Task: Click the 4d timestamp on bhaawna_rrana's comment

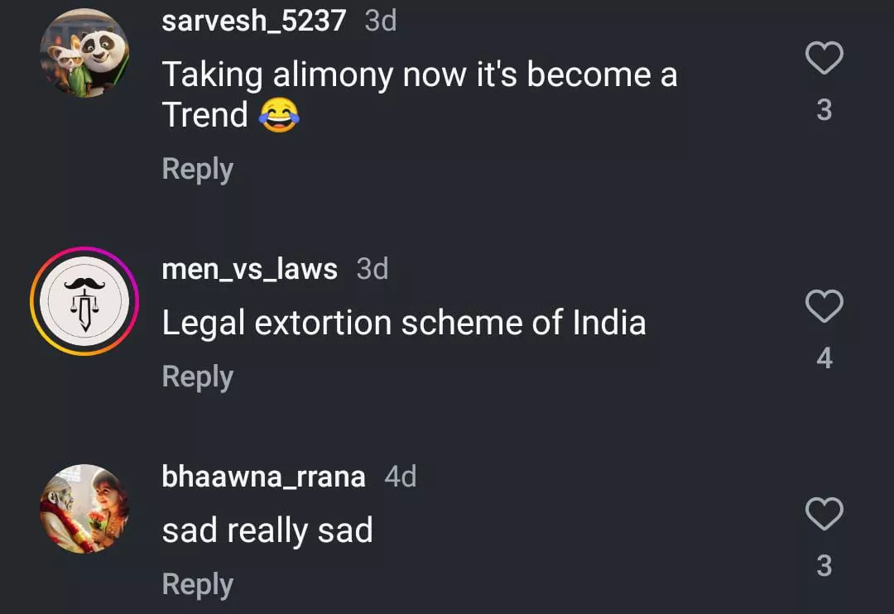Action: click(x=401, y=477)
